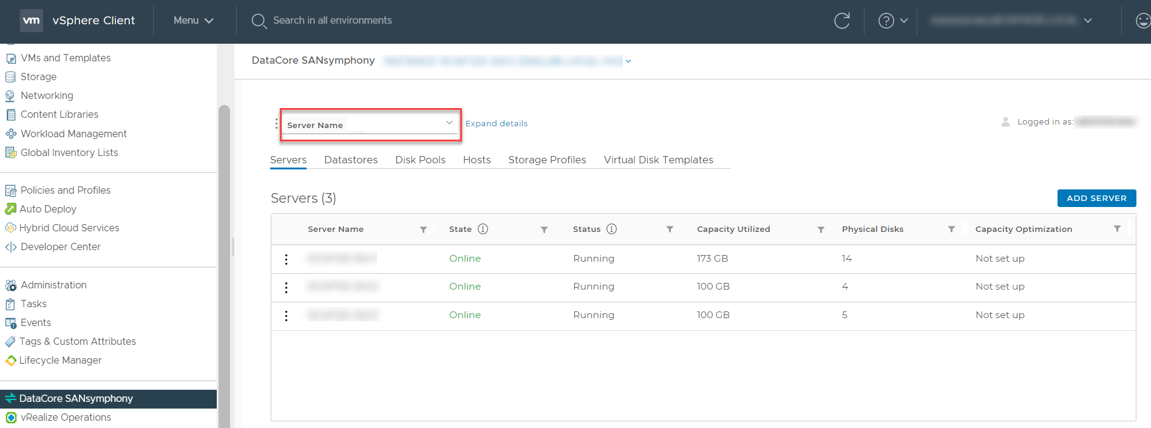The image size is (1151, 428).
Task: Click the Auto Deploy icon
Action: tap(10, 209)
